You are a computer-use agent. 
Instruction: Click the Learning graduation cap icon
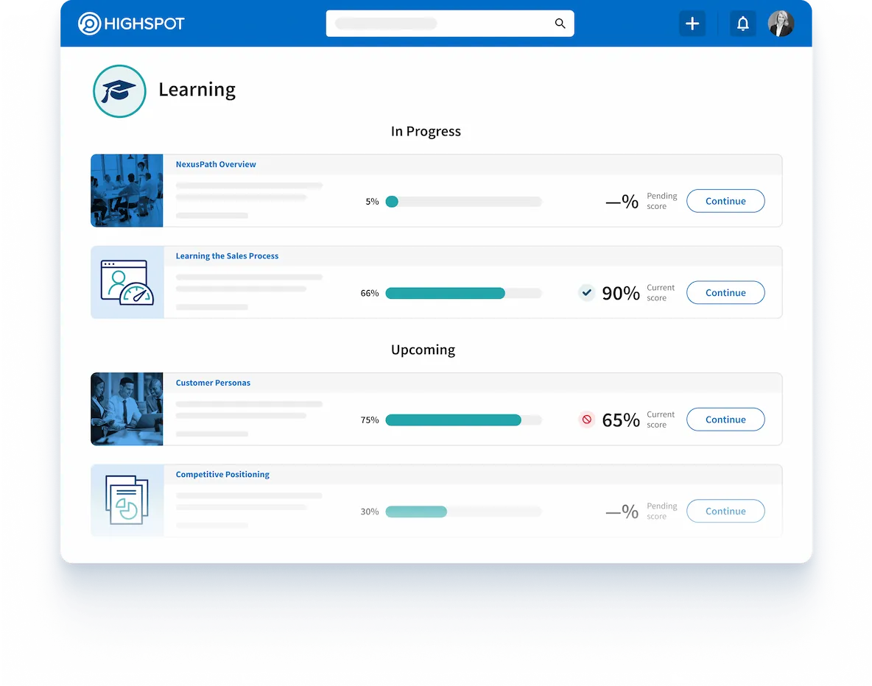coord(119,91)
